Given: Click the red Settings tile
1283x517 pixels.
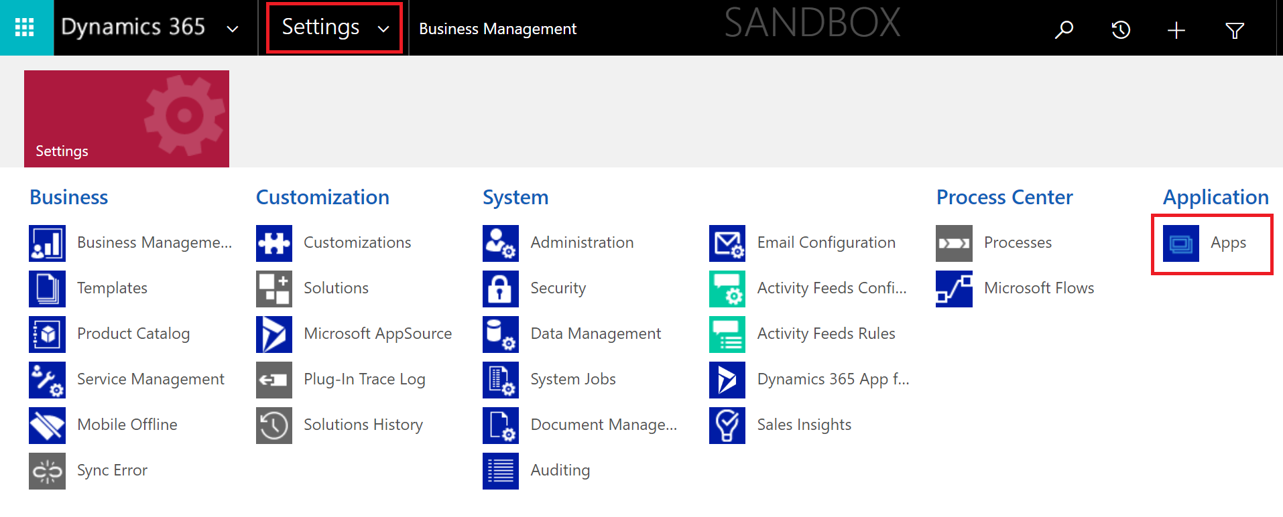Looking at the screenshot, I should pyautogui.click(x=127, y=119).
